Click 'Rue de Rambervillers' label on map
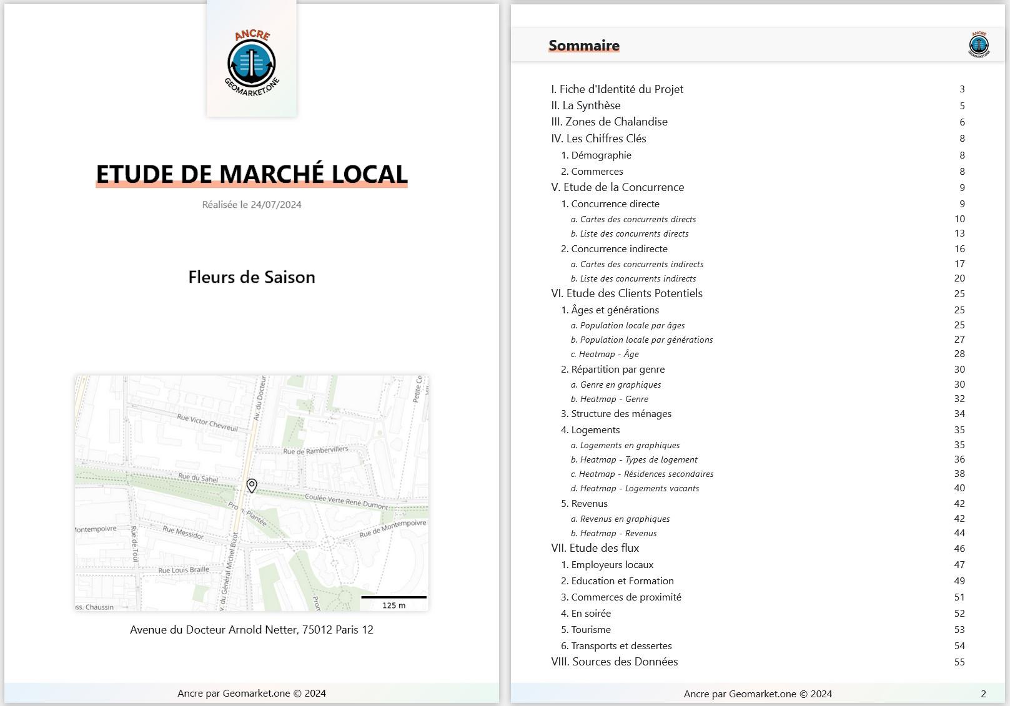 click(315, 450)
